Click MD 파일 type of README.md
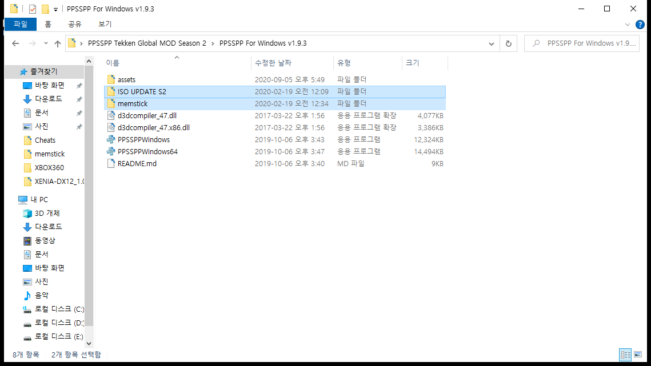This screenshot has height=366, width=651. pos(351,163)
